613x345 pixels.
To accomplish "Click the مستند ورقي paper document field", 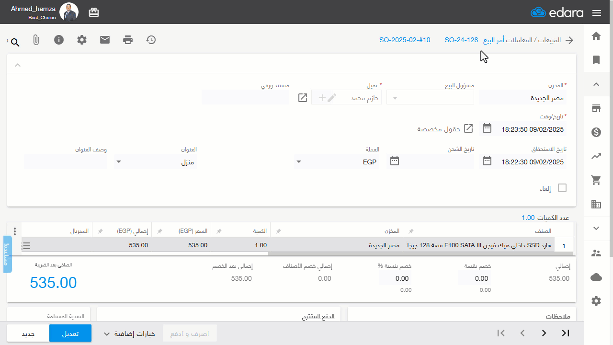I will [245, 98].
